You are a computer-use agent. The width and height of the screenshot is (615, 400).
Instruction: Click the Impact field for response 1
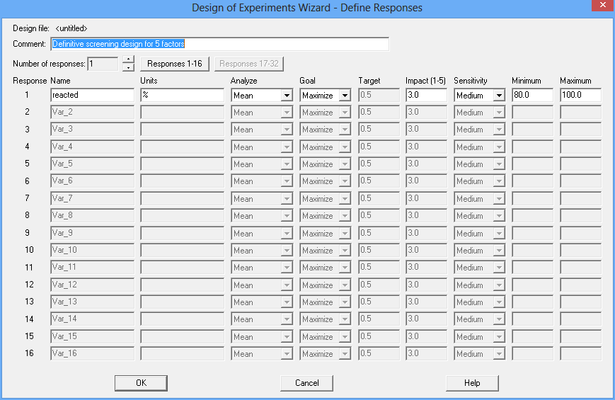pyautogui.click(x=426, y=95)
